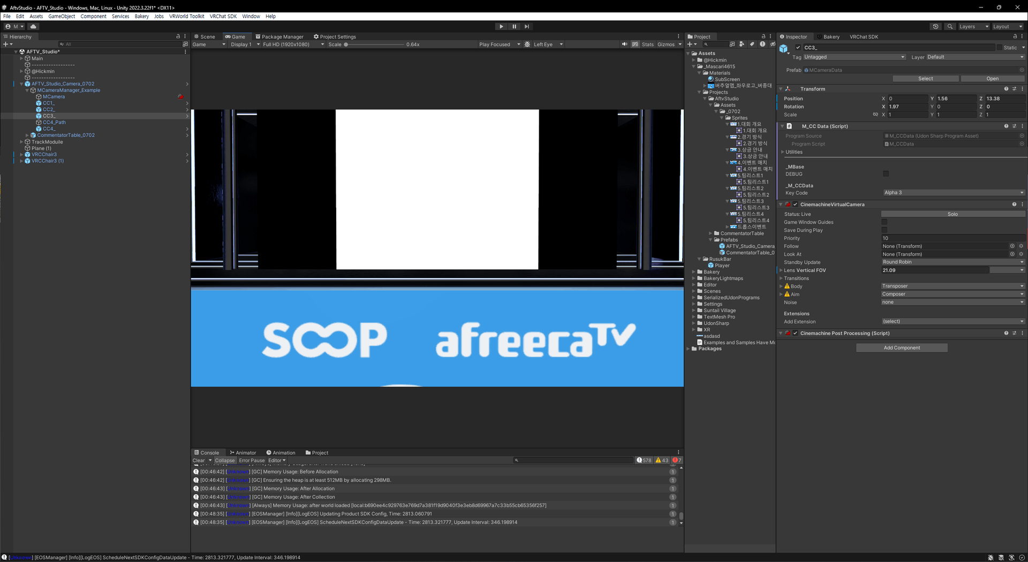The width and height of the screenshot is (1028, 562).
Task: Toggle error messages count 7 in Console
Action: pyautogui.click(x=677, y=460)
